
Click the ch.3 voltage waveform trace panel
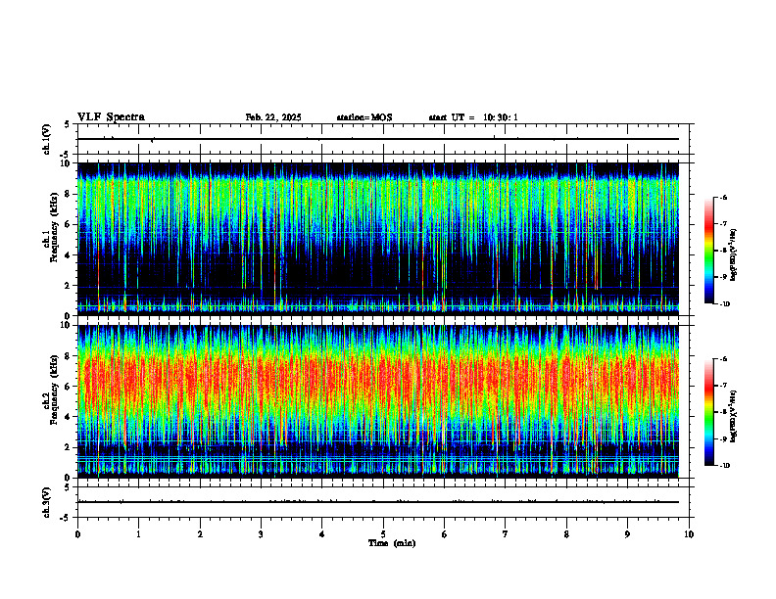[x=383, y=502]
